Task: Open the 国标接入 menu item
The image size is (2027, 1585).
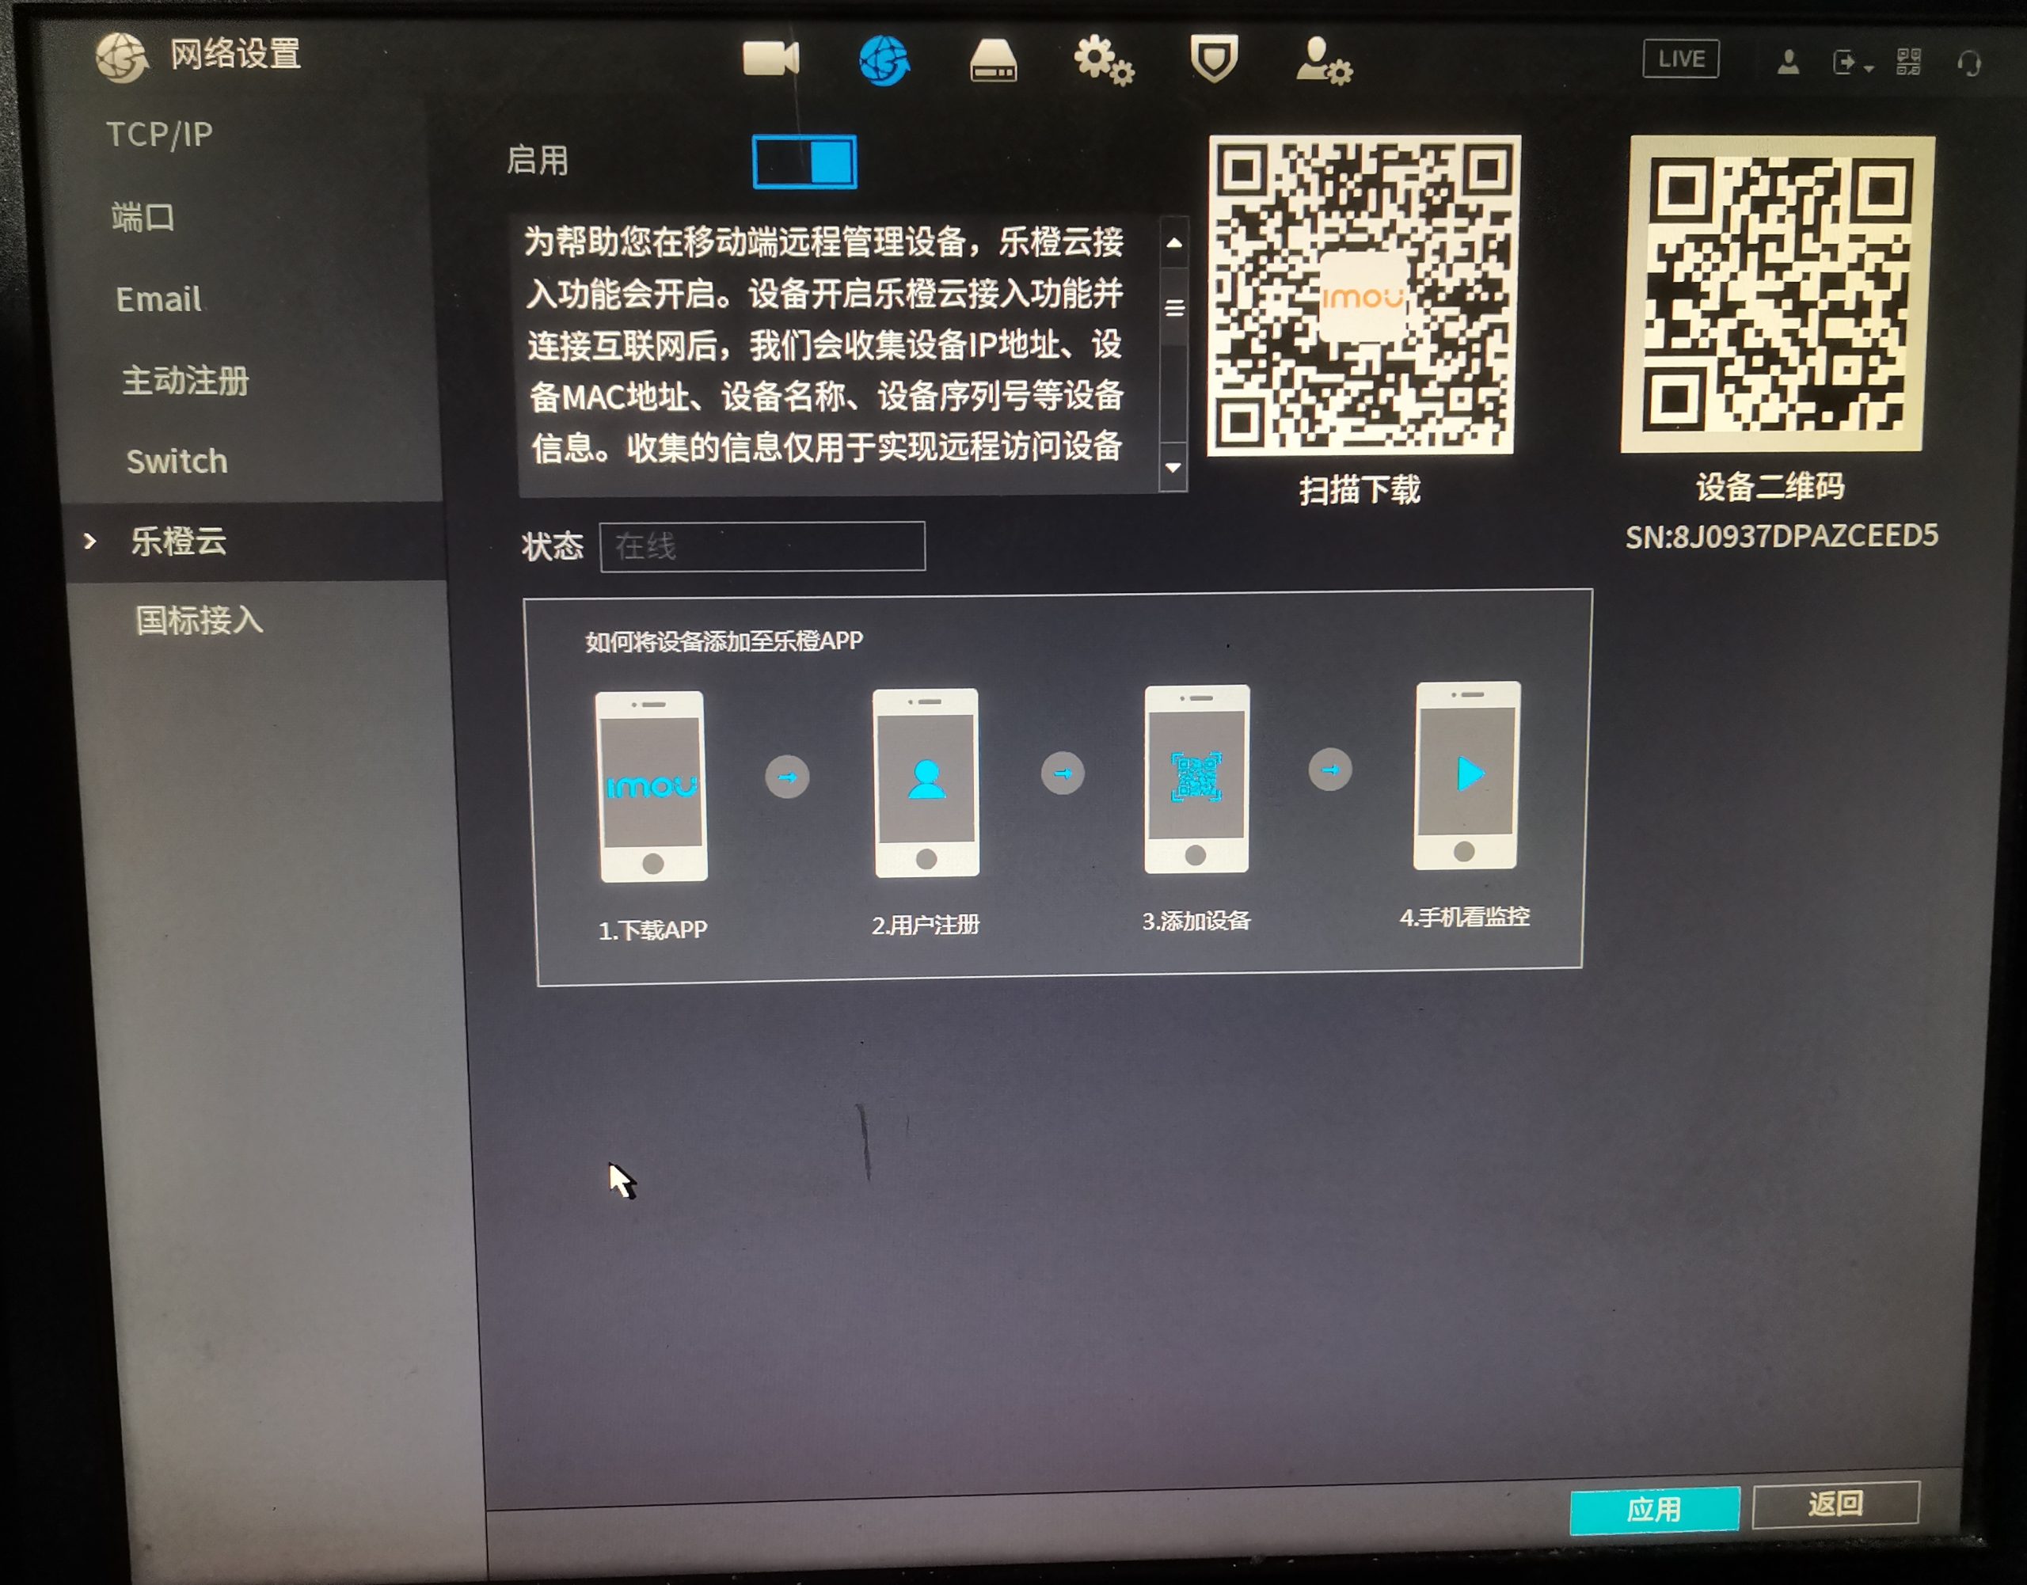Action: 200,620
